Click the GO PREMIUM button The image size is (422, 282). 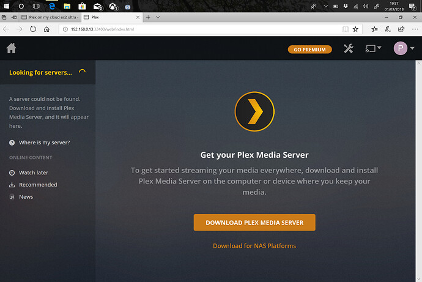(309, 50)
